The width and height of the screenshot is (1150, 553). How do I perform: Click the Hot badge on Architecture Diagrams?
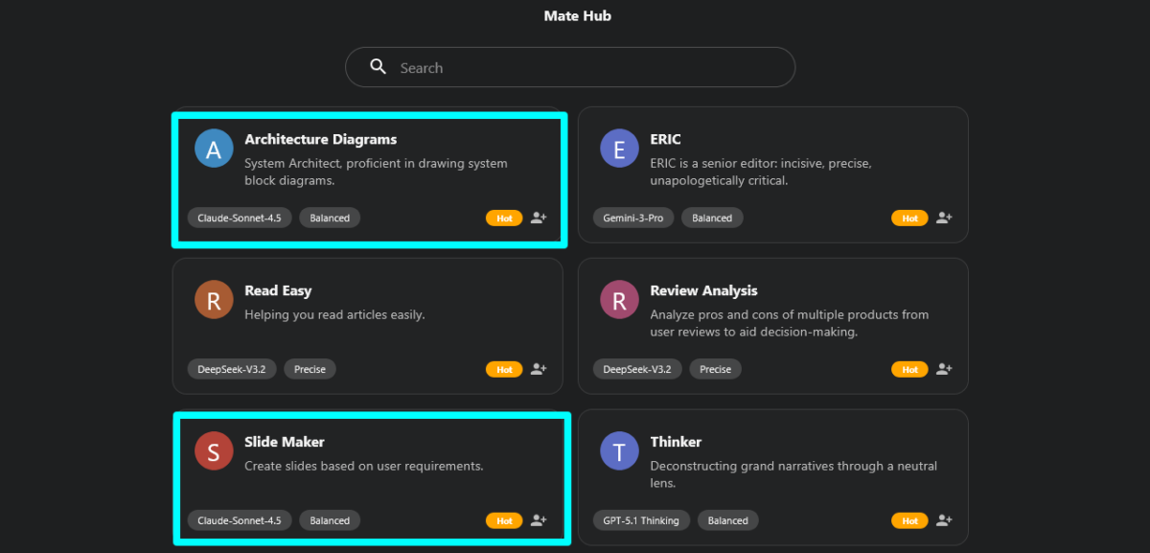[x=504, y=218]
